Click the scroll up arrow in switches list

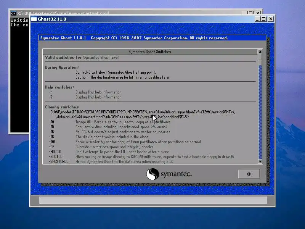coord(260,52)
